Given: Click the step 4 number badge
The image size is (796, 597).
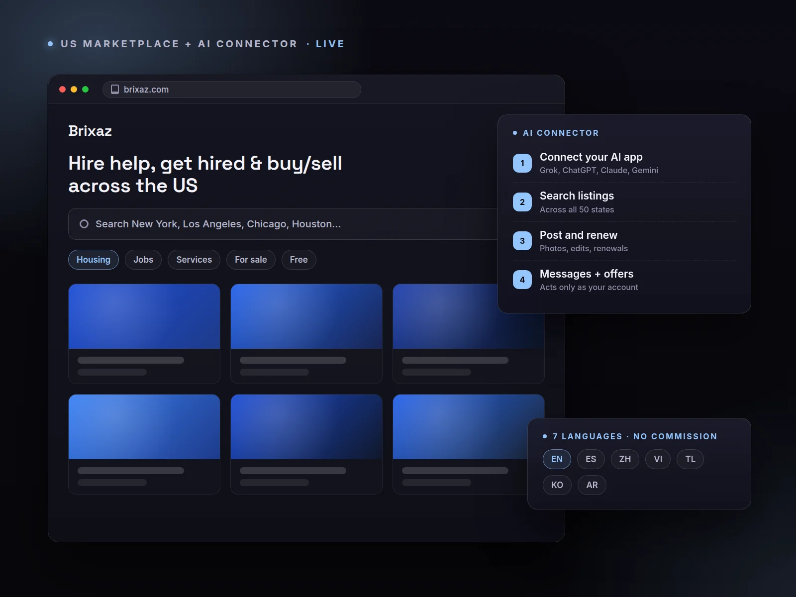Looking at the screenshot, I should (x=522, y=280).
